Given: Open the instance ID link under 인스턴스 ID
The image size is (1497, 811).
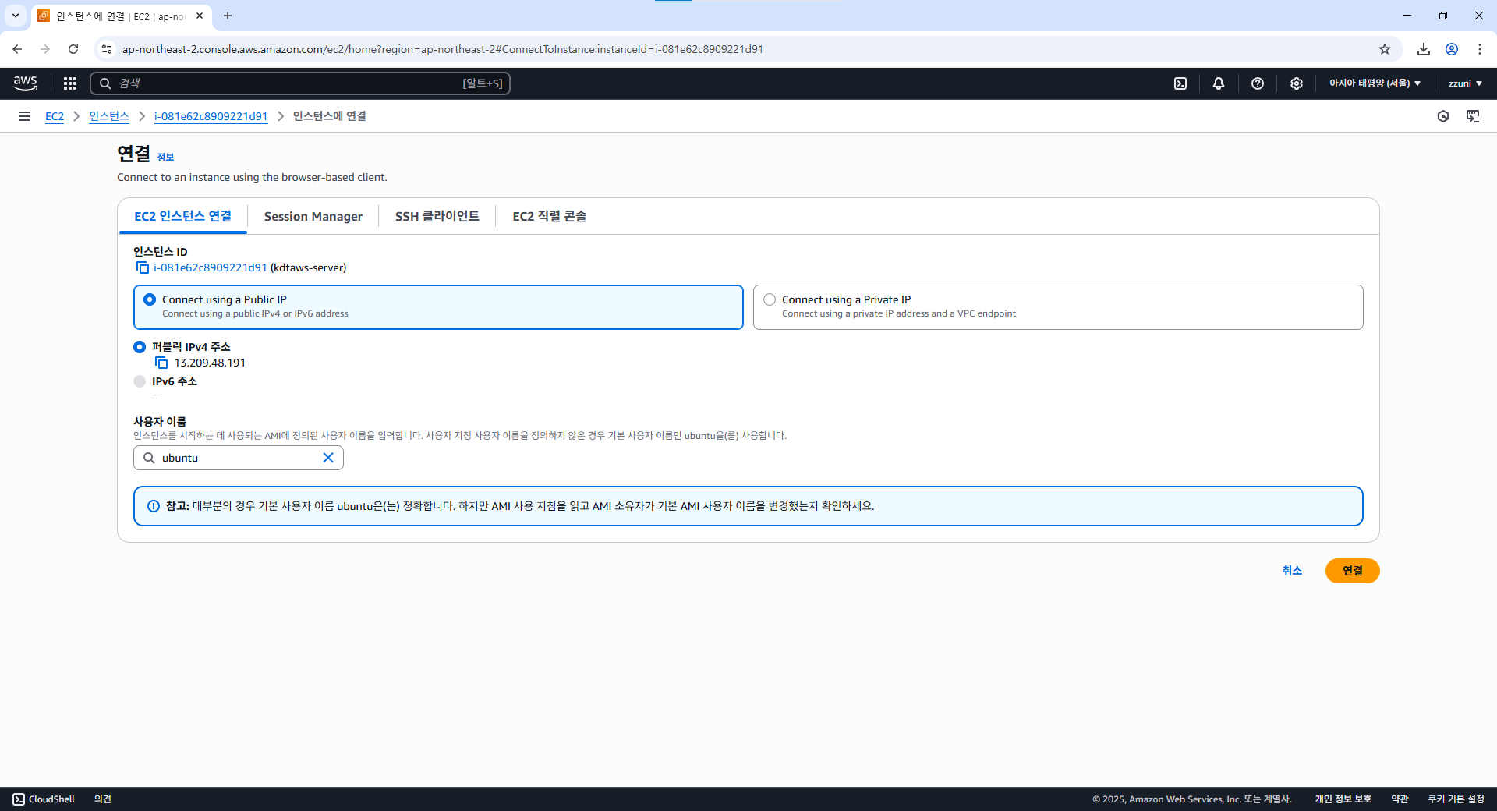Looking at the screenshot, I should (211, 267).
